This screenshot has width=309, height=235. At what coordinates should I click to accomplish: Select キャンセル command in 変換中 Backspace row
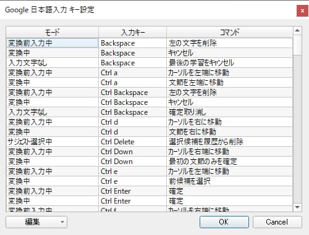pos(229,53)
